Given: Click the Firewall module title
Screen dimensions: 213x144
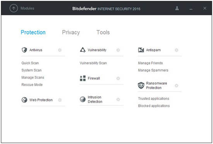Looking at the screenshot, I should [x=94, y=78].
